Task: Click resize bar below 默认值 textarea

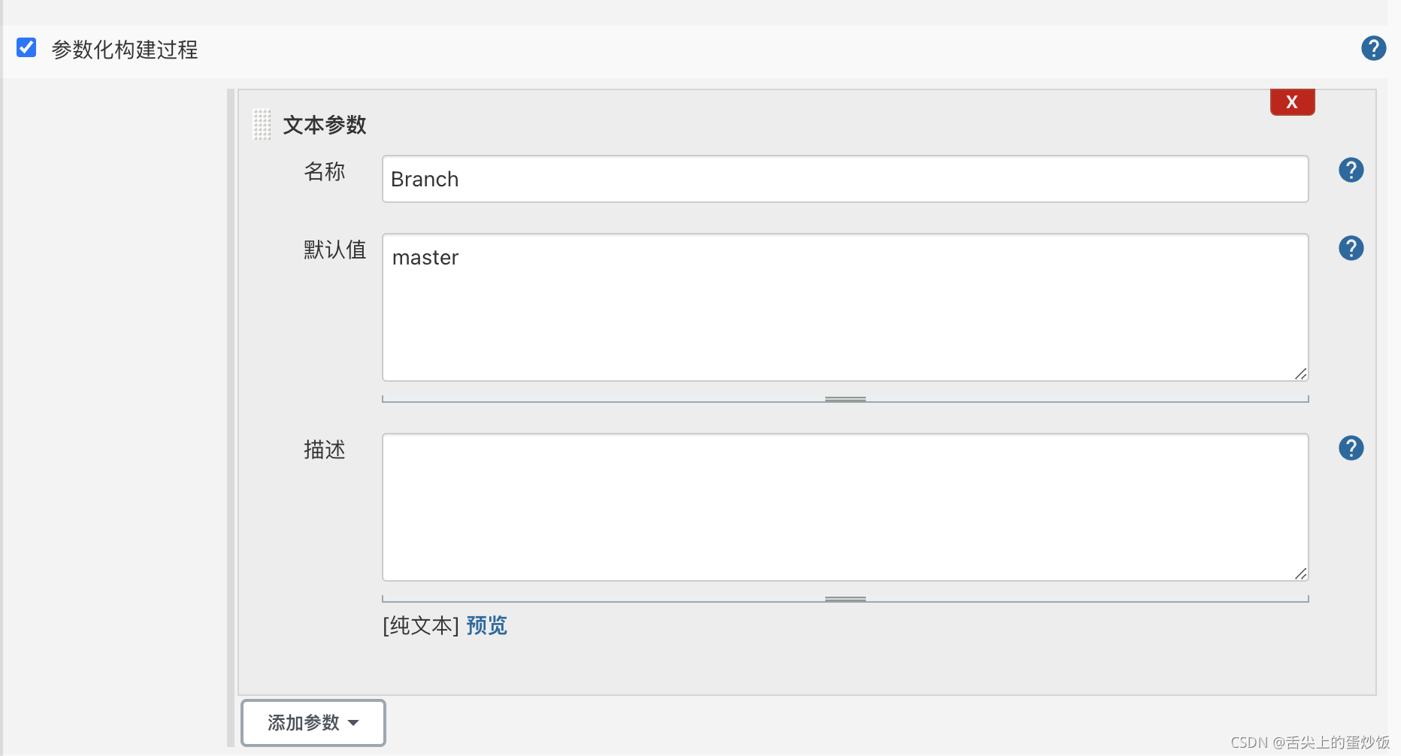Action: (x=845, y=399)
